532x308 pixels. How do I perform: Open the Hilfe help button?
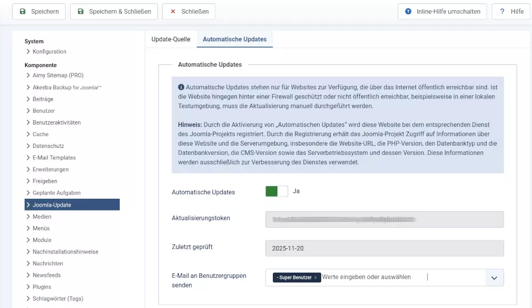coord(511,11)
